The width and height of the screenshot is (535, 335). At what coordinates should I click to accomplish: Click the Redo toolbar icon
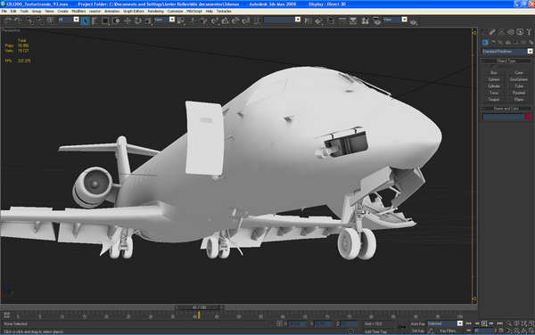coord(18,20)
